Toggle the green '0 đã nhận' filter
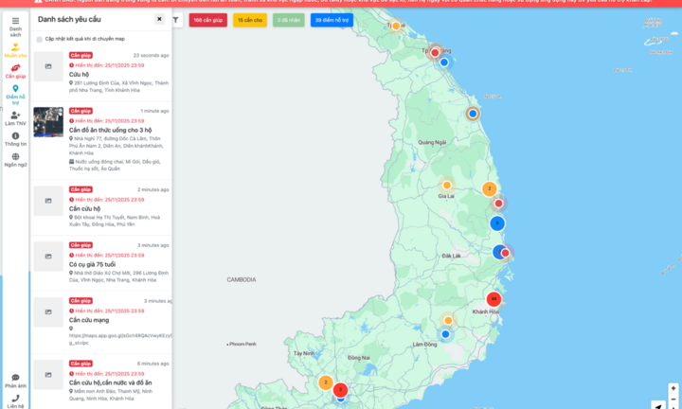The image size is (682, 409). (290, 19)
